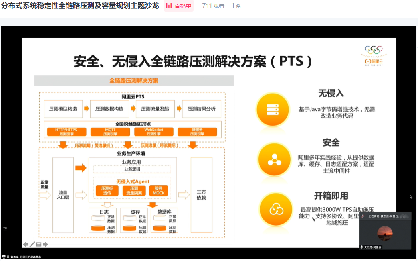The image size is (418, 261).
Task: Click the Olympic rings emblem on the slide
Action: tap(374, 50)
